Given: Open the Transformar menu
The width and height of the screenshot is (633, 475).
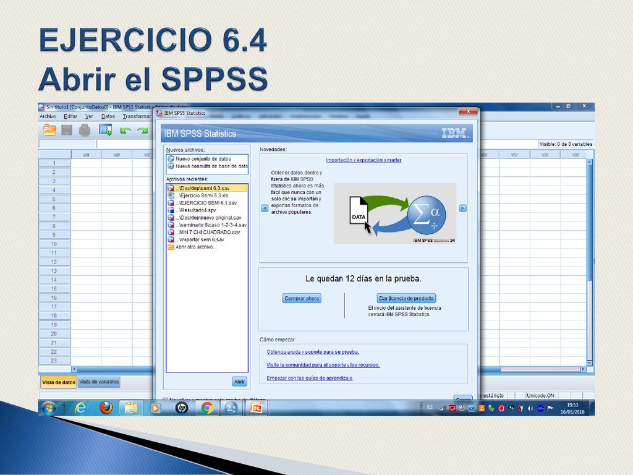Looking at the screenshot, I should (x=137, y=116).
